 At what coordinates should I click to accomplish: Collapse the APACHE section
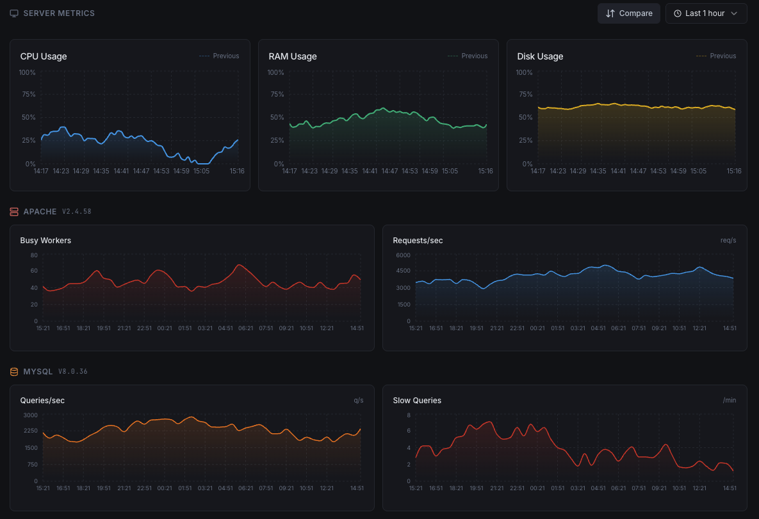click(40, 211)
